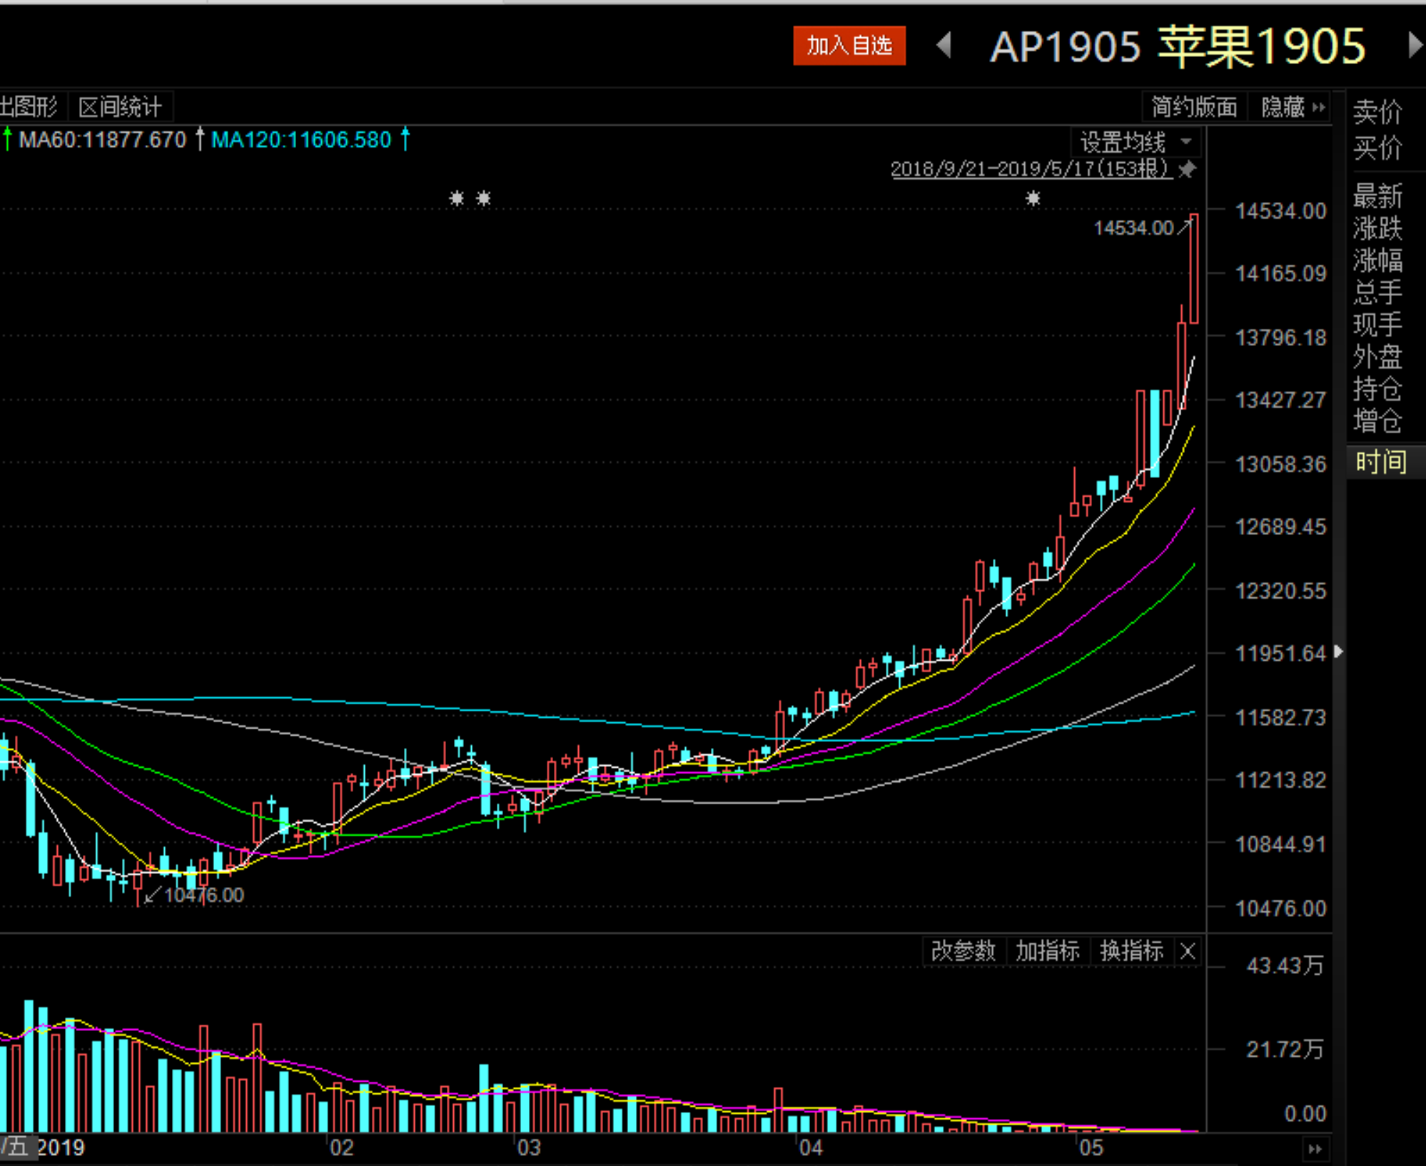The width and height of the screenshot is (1426, 1166).
Task: Switch to 简约版面 simple layout
Action: [1194, 107]
